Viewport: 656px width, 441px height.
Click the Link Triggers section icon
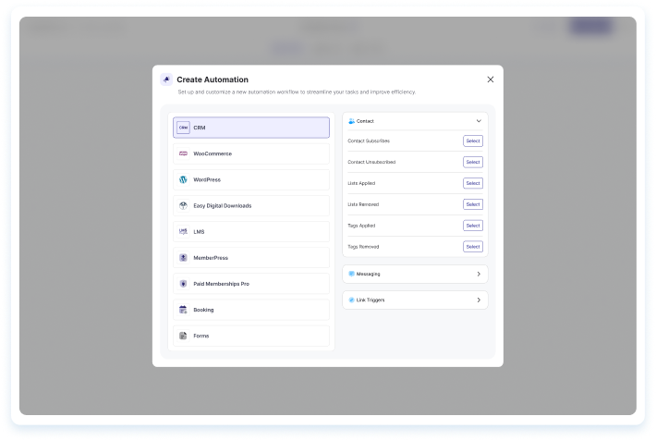(351, 300)
